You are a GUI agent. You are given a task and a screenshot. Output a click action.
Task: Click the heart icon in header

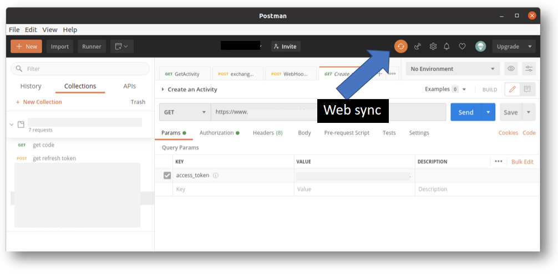click(462, 46)
